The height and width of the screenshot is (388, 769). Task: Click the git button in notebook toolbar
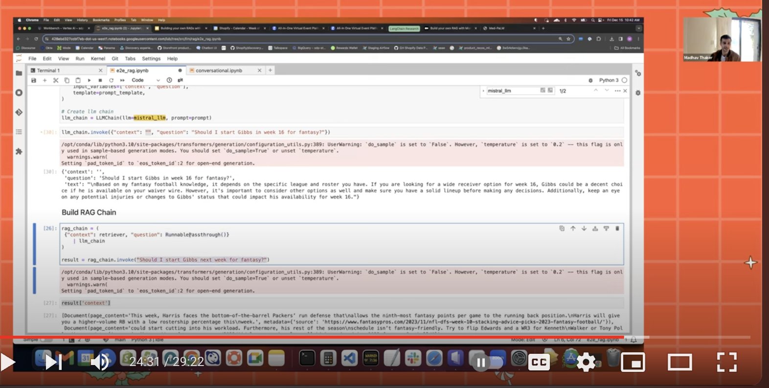point(180,80)
